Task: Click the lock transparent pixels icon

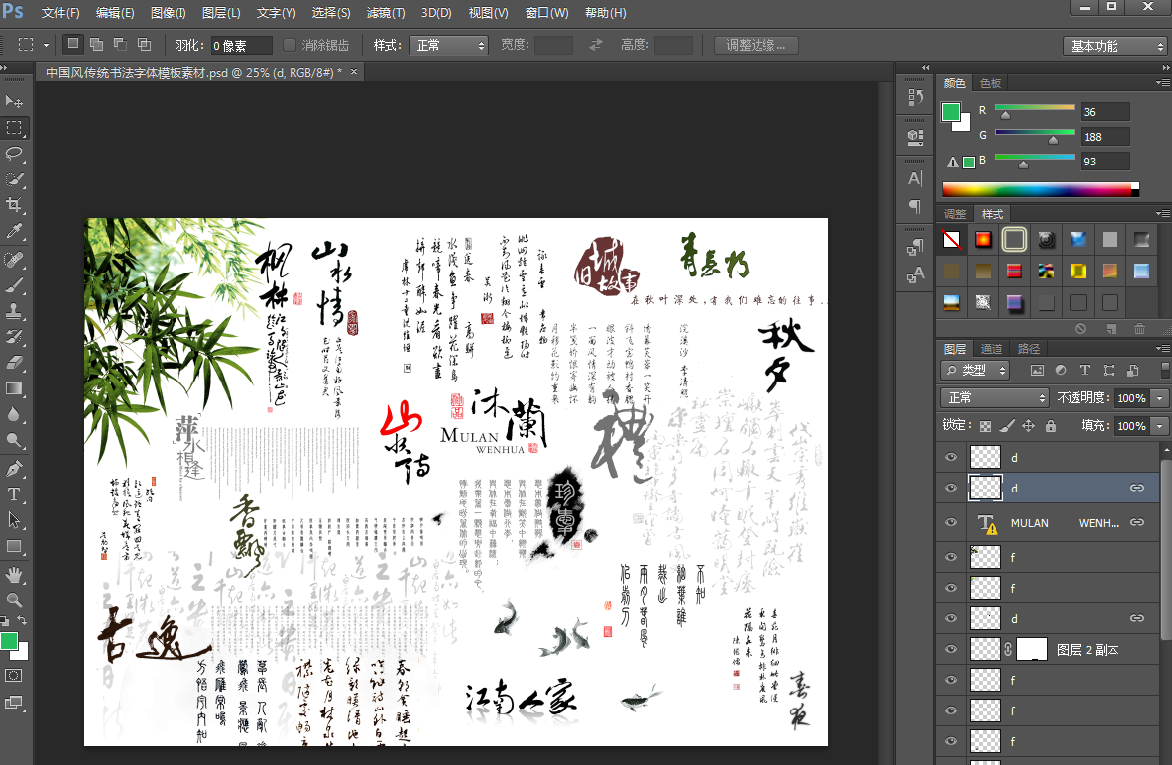Action: [x=985, y=426]
